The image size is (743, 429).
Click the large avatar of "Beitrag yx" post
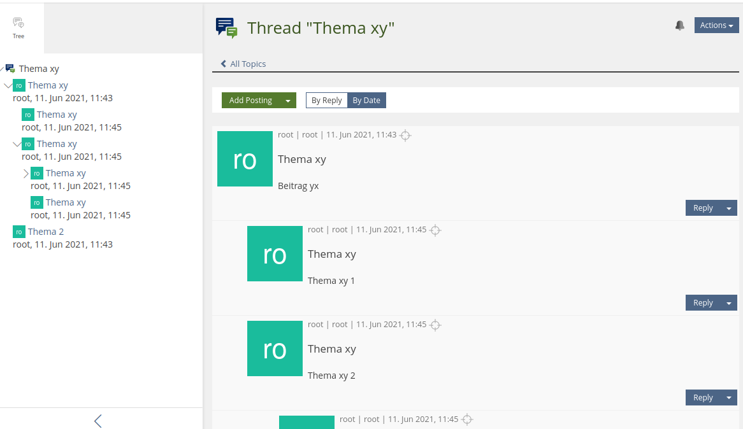pos(245,159)
